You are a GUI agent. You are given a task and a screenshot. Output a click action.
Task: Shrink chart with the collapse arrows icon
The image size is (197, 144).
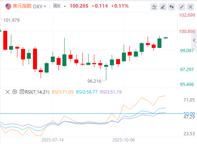182,7
